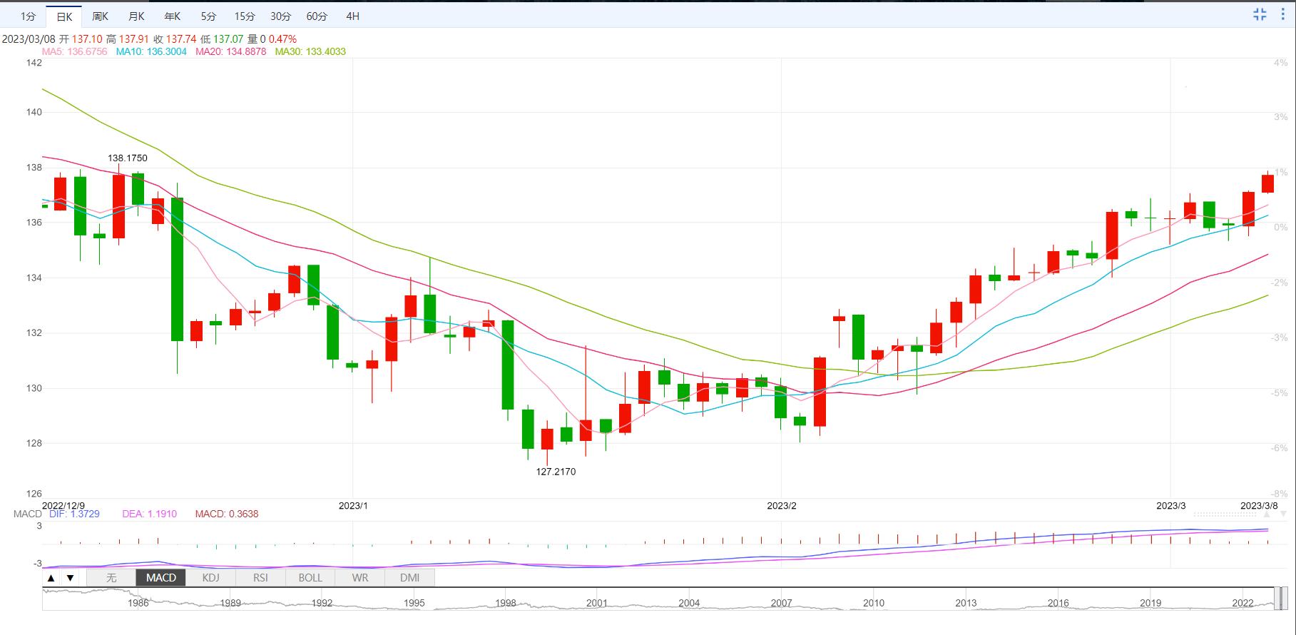
Task: Switch to the 月K monthly chart tab
Action: coord(136,16)
